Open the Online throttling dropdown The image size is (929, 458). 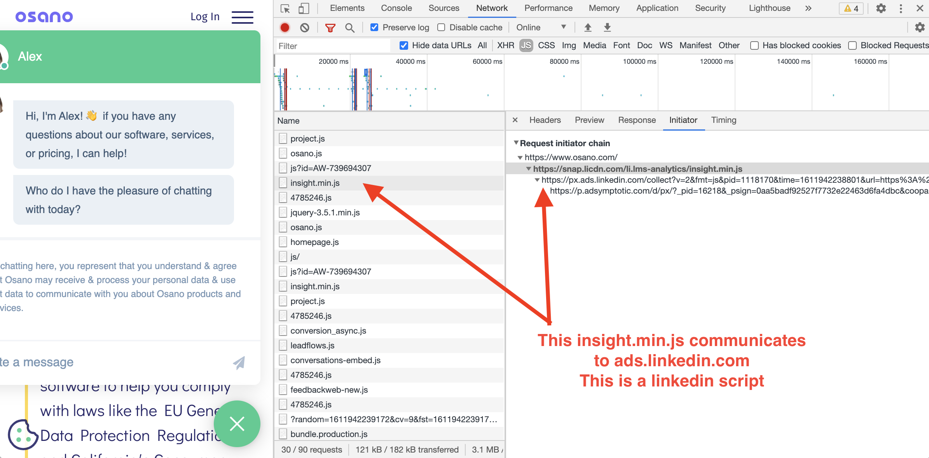coord(541,28)
